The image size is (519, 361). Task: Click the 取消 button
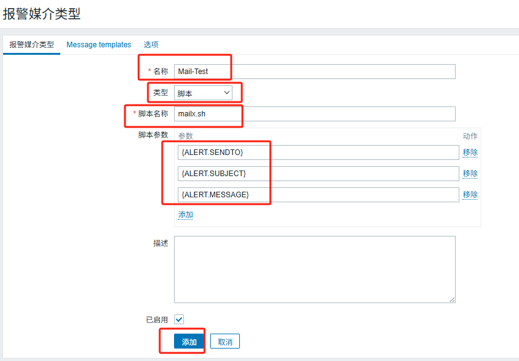(225, 342)
